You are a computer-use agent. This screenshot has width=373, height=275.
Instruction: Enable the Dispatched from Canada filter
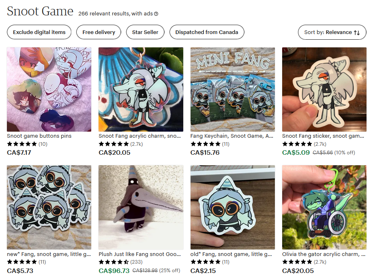207,32
